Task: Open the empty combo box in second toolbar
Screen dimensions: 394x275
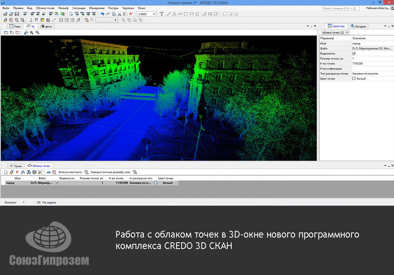Action: [106, 20]
